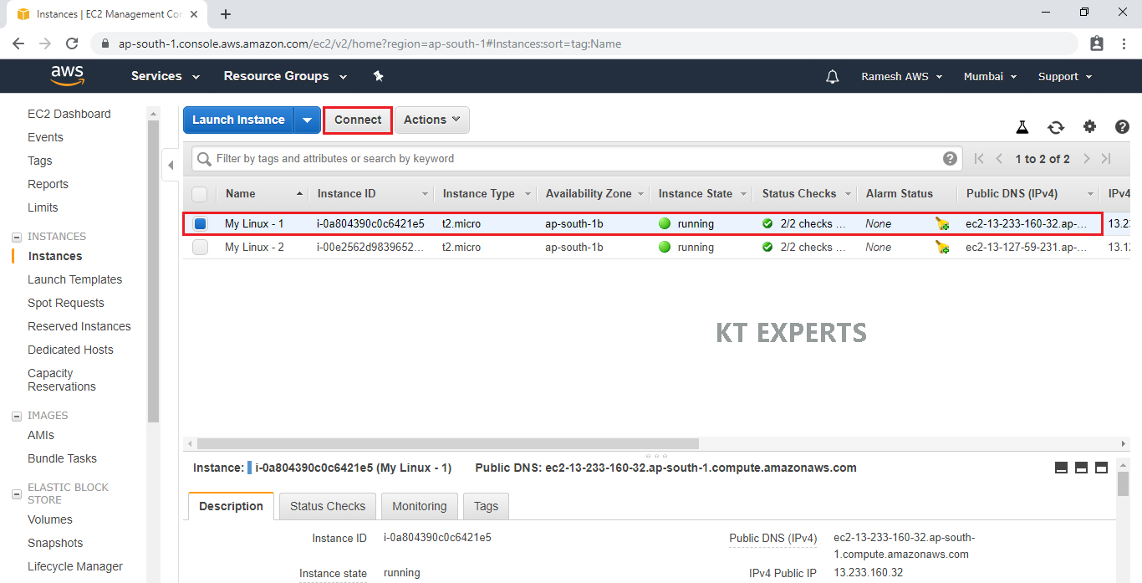Viewport: 1142px width, 583px height.
Task: Open the Instance ID column filter
Action: pos(425,194)
